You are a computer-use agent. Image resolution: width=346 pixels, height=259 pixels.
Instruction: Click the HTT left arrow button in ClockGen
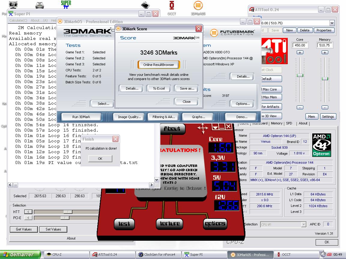28,212
